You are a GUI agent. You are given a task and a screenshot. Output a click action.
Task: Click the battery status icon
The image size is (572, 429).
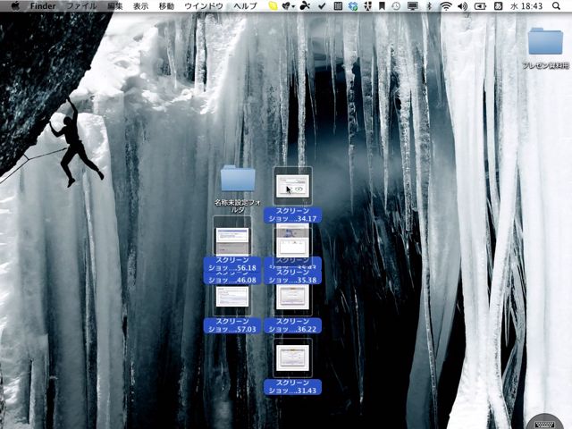480,6
